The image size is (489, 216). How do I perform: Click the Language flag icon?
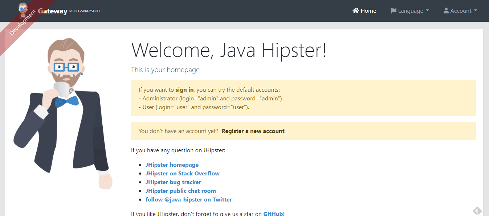394,11
